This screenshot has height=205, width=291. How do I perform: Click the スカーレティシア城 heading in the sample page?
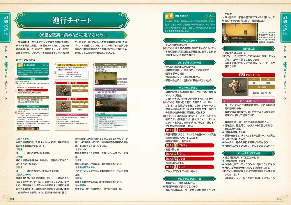click(x=33, y=107)
